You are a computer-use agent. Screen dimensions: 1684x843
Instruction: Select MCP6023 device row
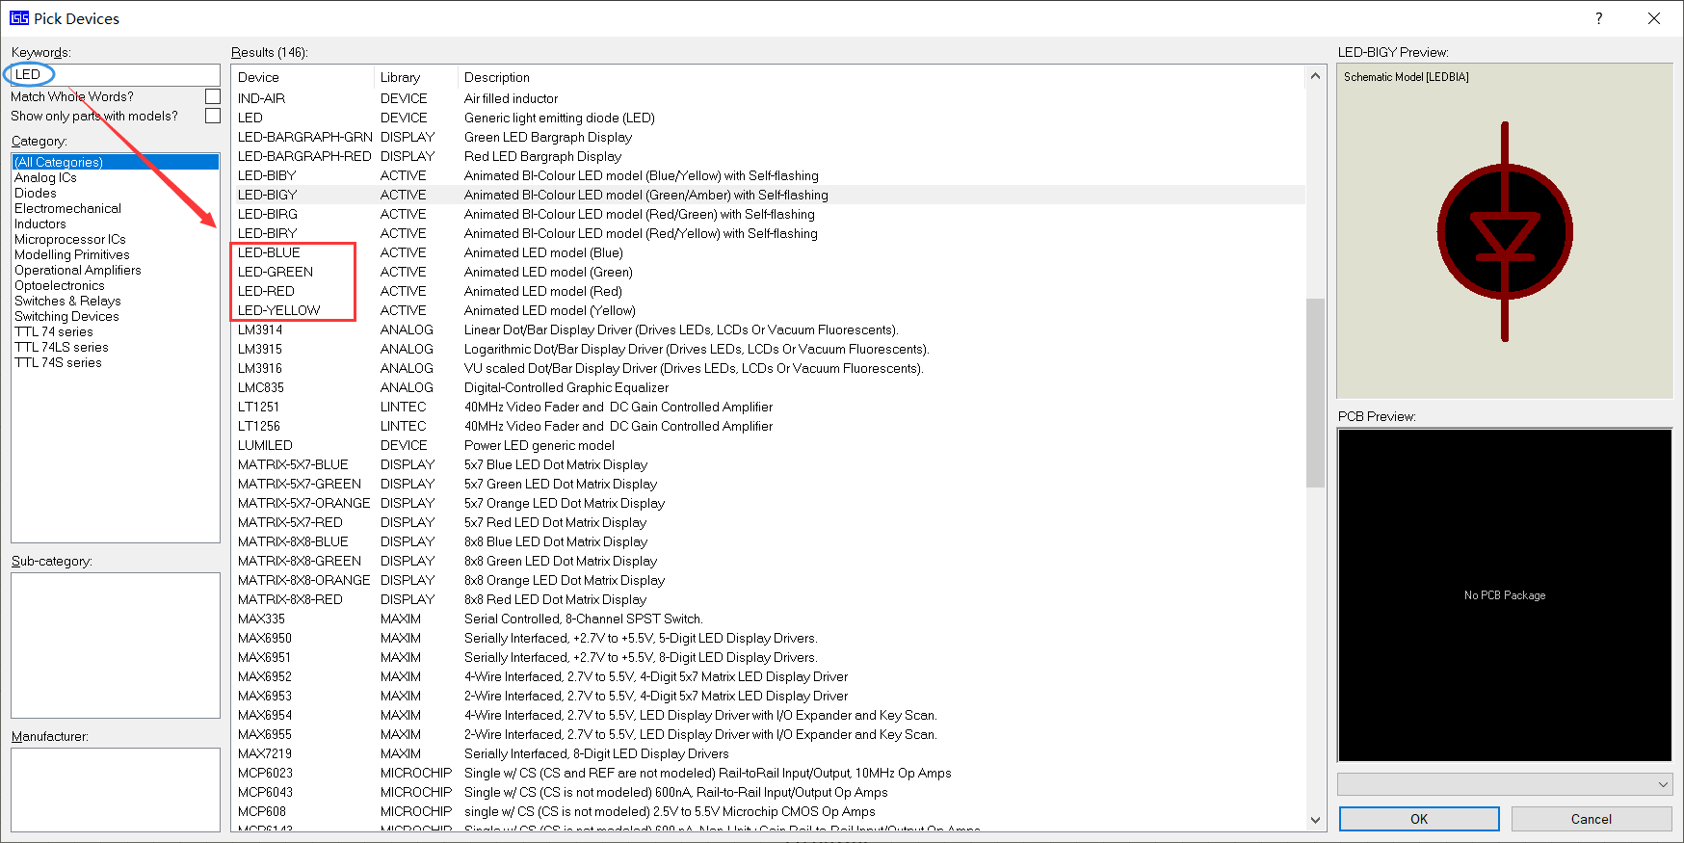(769, 773)
